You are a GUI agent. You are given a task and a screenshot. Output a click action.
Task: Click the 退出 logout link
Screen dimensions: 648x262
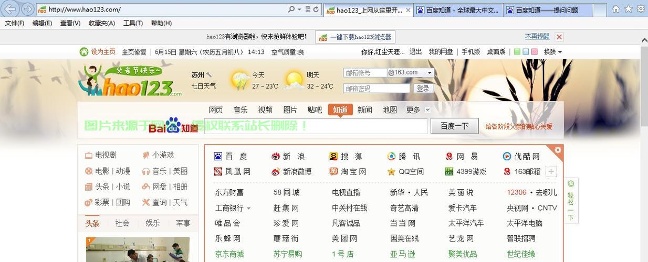point(416,51)
